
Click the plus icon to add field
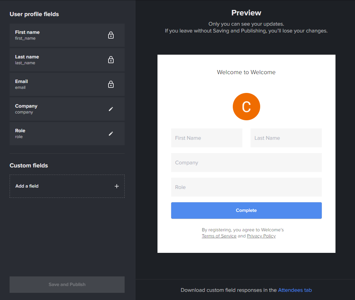click(117, 186)
